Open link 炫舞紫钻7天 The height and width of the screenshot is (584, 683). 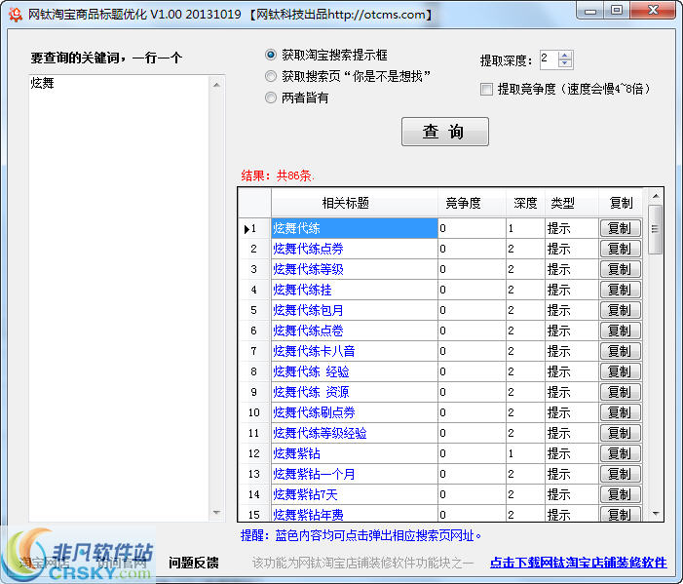(x=305, y=494)
